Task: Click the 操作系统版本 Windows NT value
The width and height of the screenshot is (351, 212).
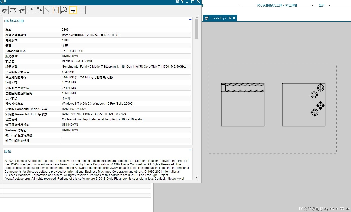Action: point(98,104)
